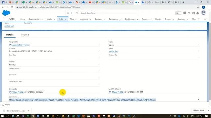This screenshot has width=211, height=118.
Task: Open the Help question mark icon
Action: 189,13
